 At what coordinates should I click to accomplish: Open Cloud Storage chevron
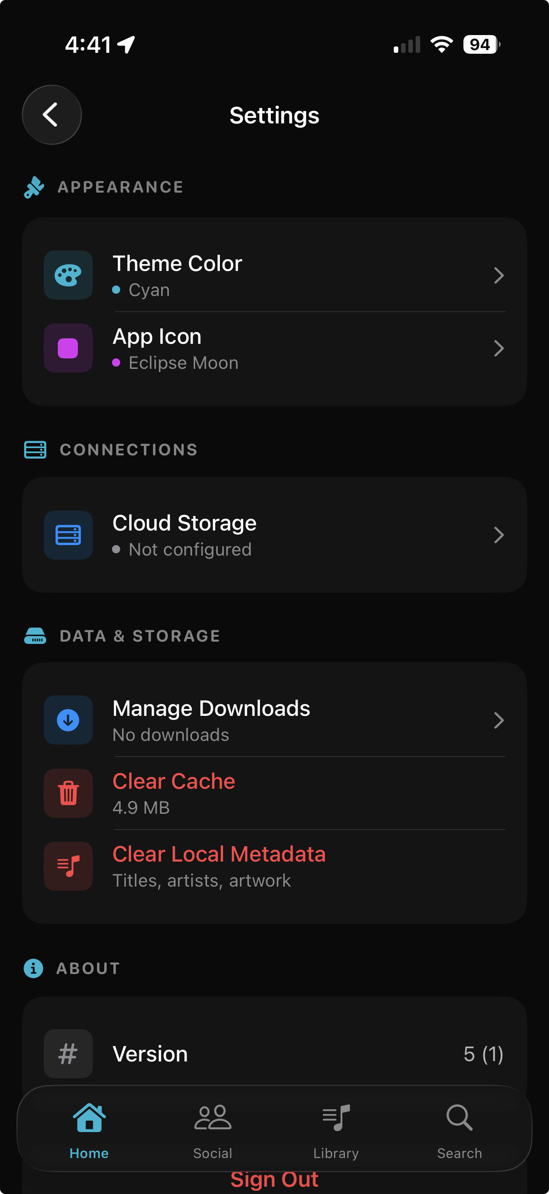(498, 535)
